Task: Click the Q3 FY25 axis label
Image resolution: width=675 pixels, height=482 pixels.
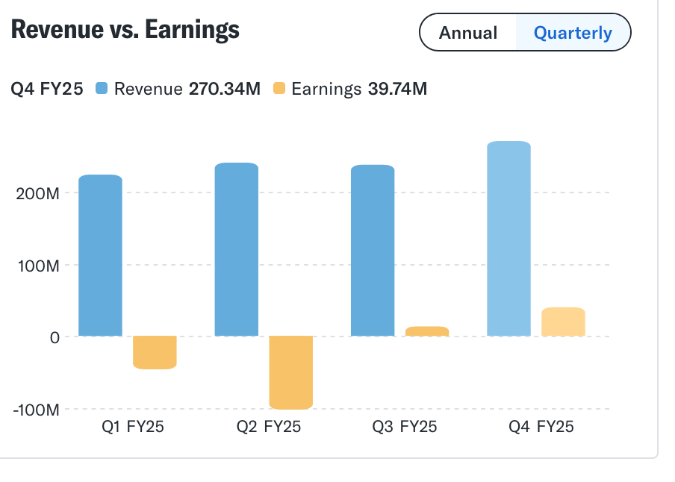Action: coord(405,428)
